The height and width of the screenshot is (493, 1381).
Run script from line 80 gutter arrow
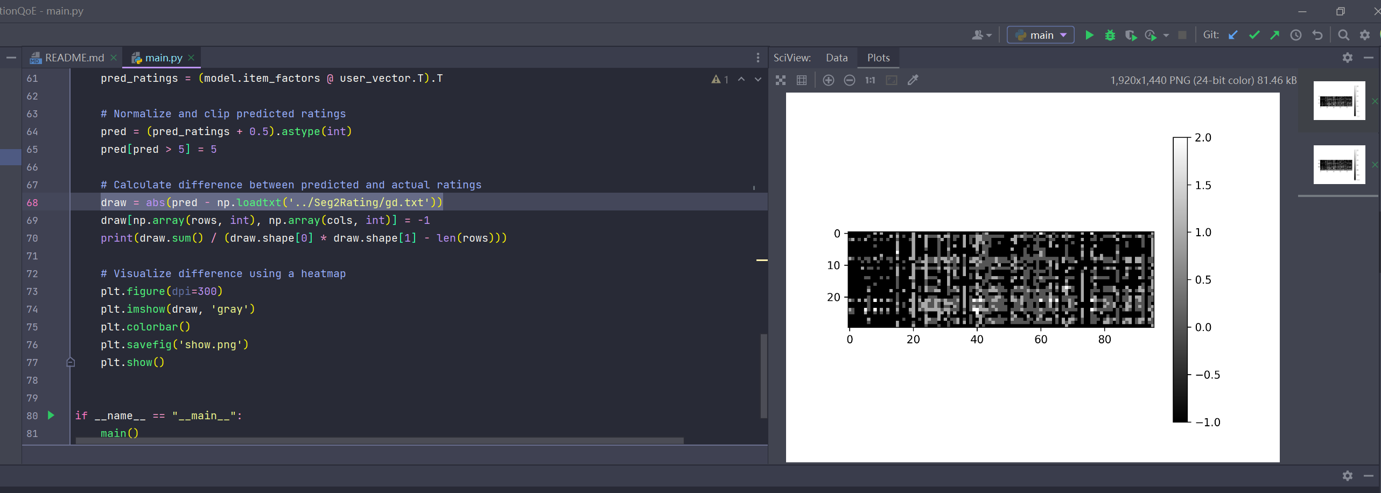click(x=51, y=415)
